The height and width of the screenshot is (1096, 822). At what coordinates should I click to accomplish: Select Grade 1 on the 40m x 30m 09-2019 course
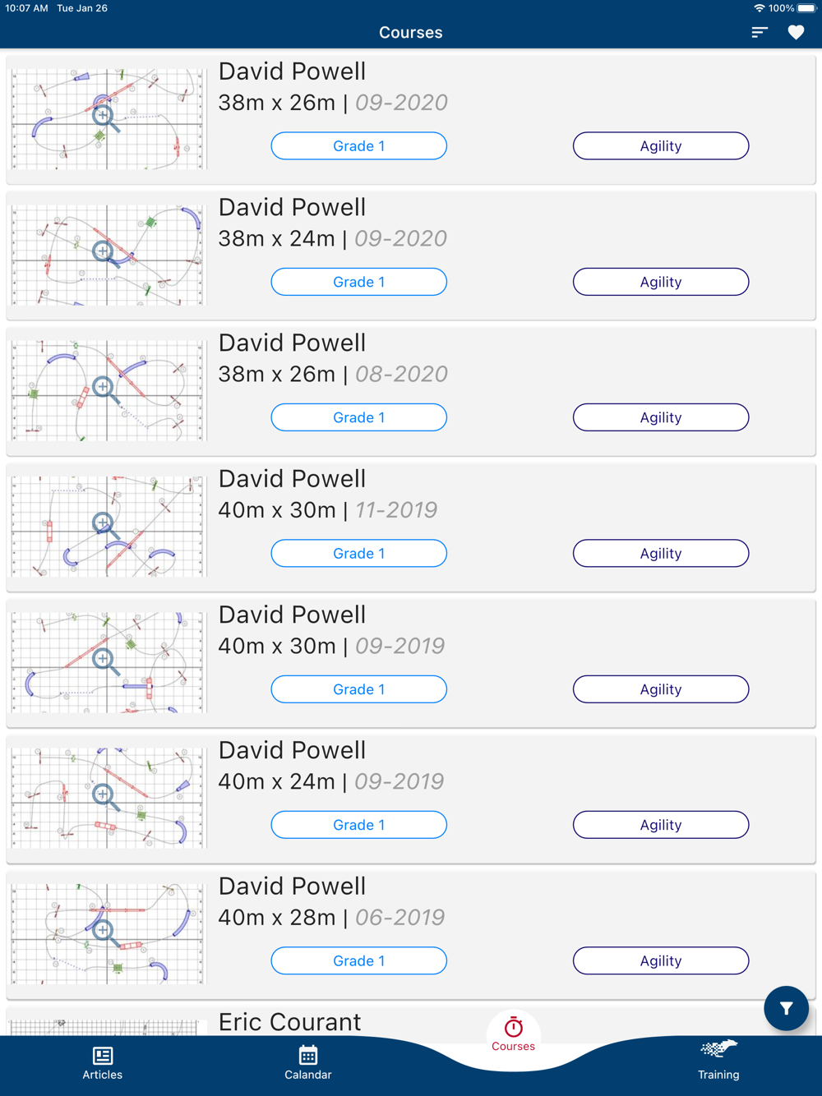click(359, 689)
